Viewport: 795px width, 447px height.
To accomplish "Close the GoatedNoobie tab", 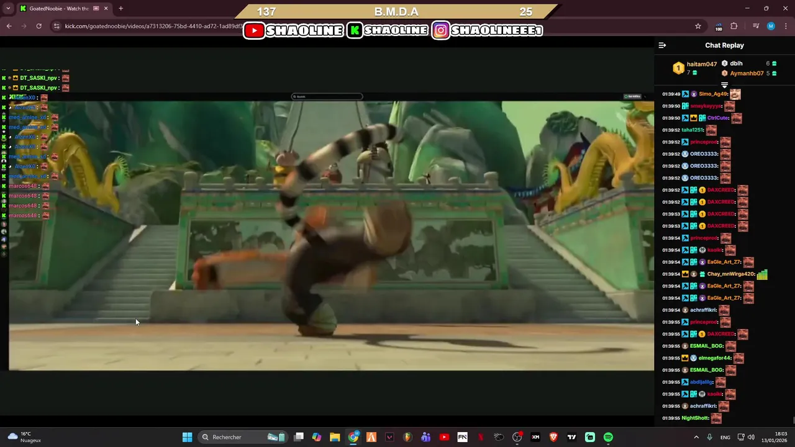I will [106, 9].
